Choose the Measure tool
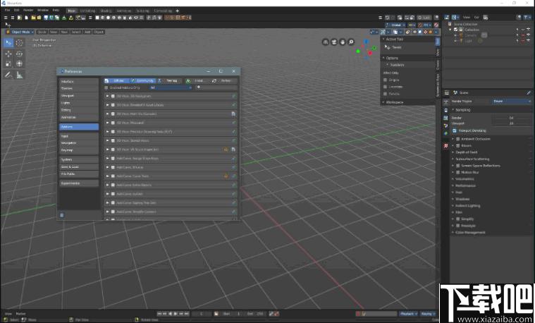Screen dimensions: 535x323 point(19,74)
